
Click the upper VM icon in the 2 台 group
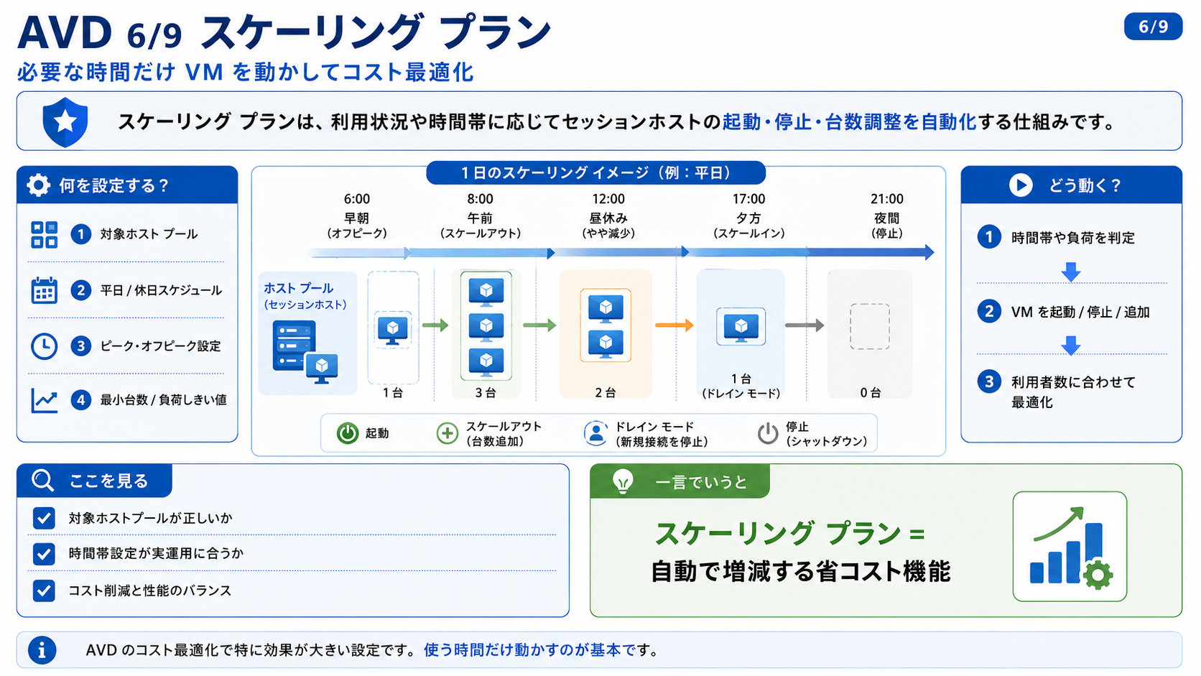[606, 308]
